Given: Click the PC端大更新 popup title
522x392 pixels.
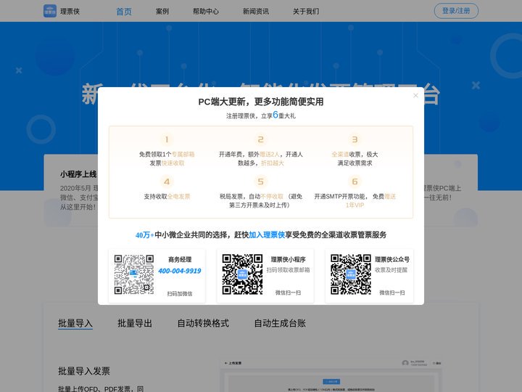Looking at the screenshot, I should (261, 102).
